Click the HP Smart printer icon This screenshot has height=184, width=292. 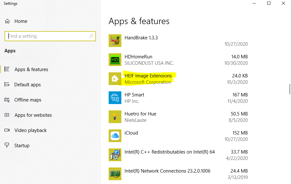point(115,98)
